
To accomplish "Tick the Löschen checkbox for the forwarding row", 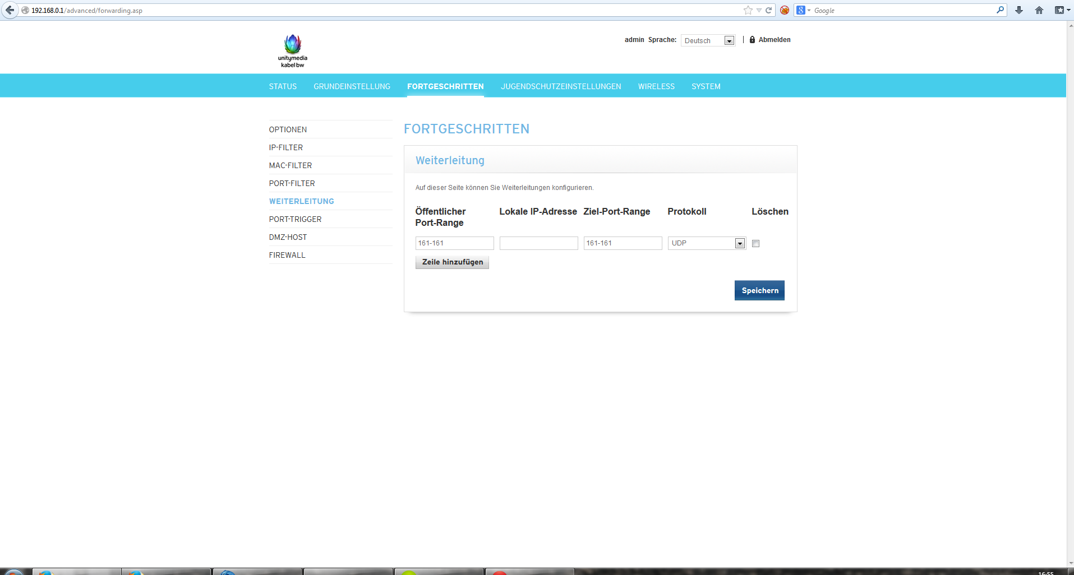I will 755,243.
